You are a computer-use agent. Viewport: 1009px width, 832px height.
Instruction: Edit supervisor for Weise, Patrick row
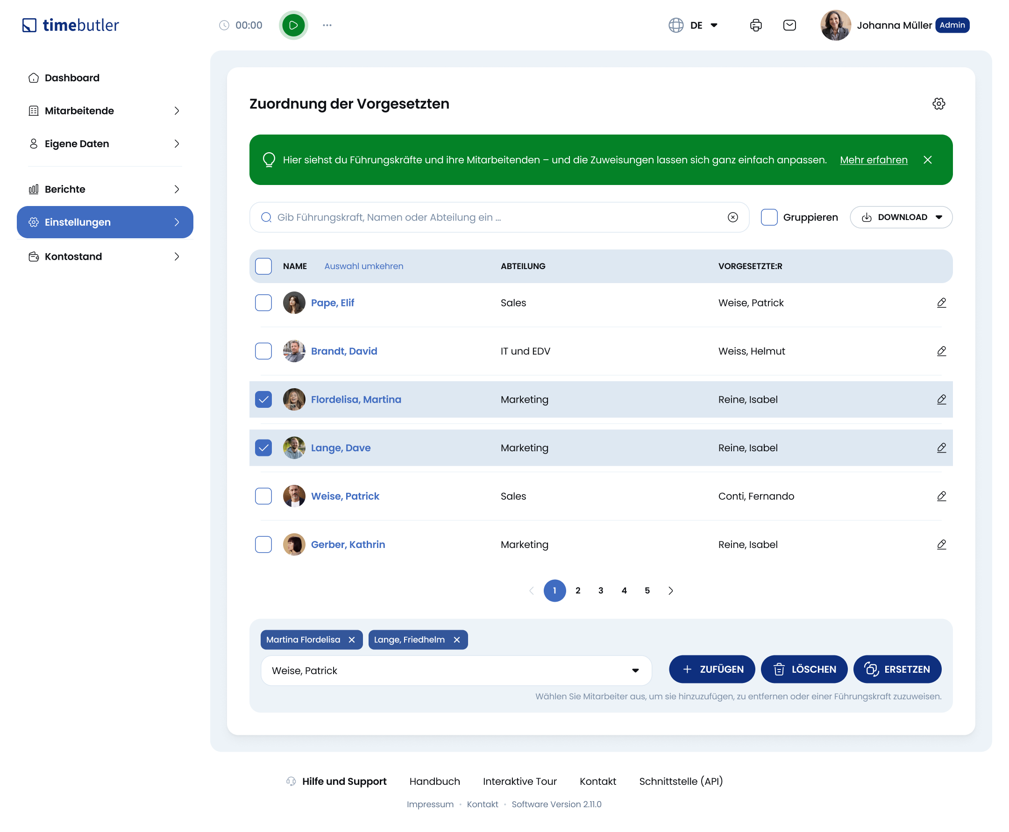[x=941, y=496]
